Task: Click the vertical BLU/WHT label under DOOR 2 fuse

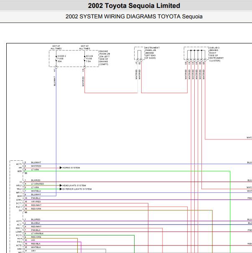Action: pos(55,81)
